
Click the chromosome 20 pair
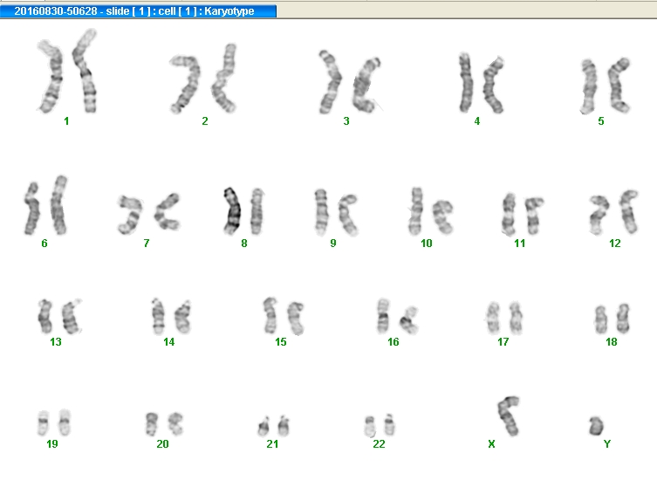(x=164, y=424)
